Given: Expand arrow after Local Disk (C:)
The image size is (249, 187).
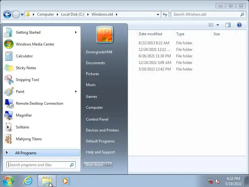Looking at the screenshot, I should tap(88, 14).
